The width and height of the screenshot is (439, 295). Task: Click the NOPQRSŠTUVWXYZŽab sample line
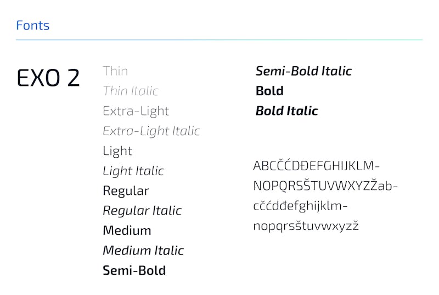coord(325,186)
